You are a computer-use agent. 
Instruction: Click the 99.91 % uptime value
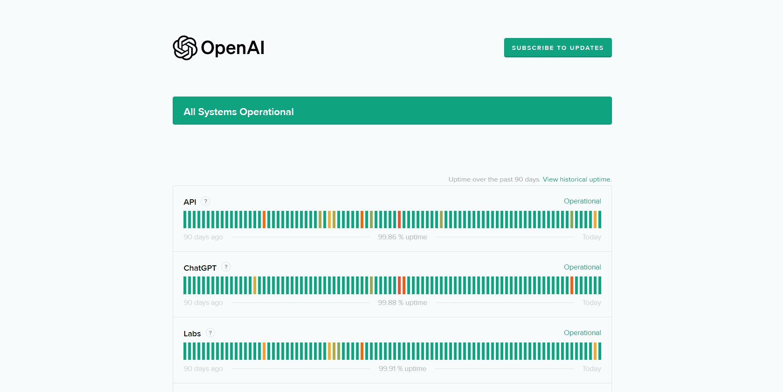402,368
